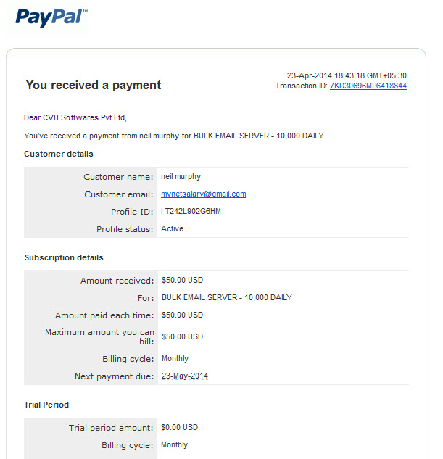Screen dimensions: 443x459
Task: Click the 'You received a payment' heading
Action: pos(94,85)
